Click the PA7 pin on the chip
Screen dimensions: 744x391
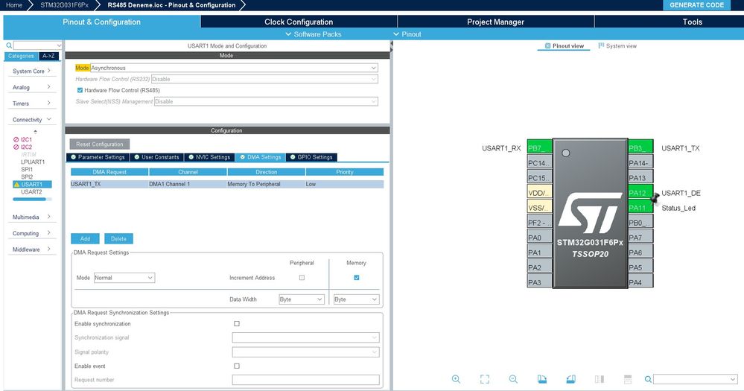640,238
